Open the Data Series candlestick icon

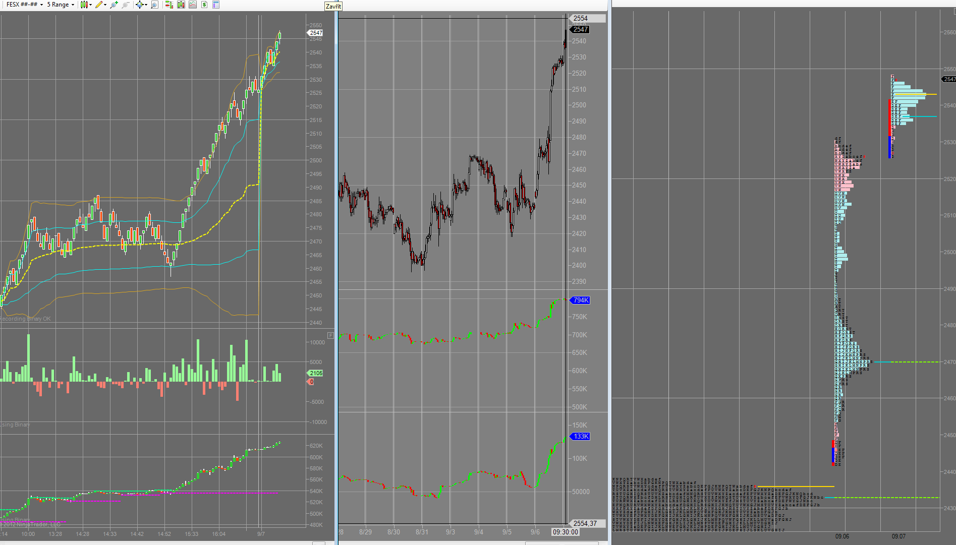pos(181,5)
